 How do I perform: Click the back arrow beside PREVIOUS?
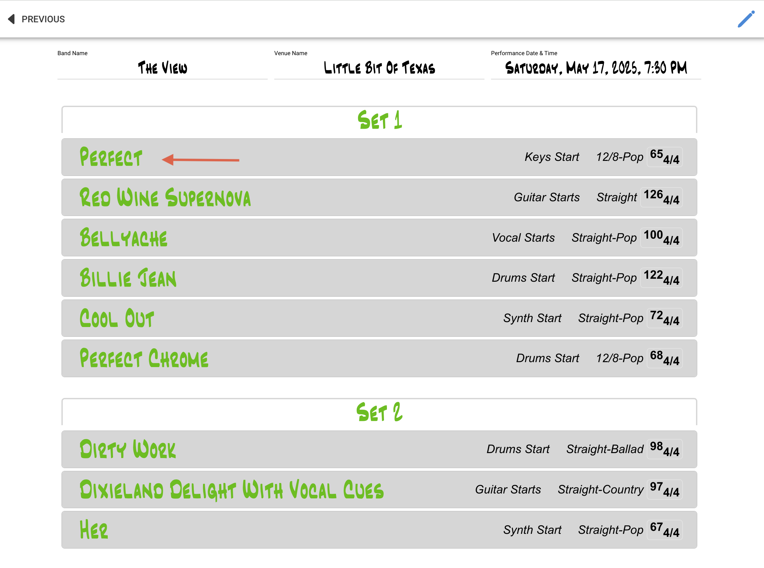[11, 19]
